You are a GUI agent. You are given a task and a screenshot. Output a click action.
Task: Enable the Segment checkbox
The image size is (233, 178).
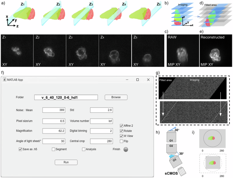click(53, 149)
